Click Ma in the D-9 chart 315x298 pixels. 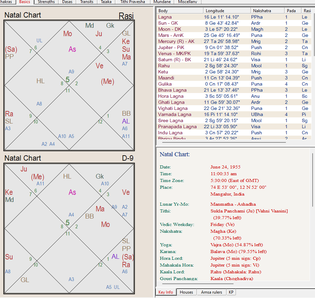click(x=100, y=209)
